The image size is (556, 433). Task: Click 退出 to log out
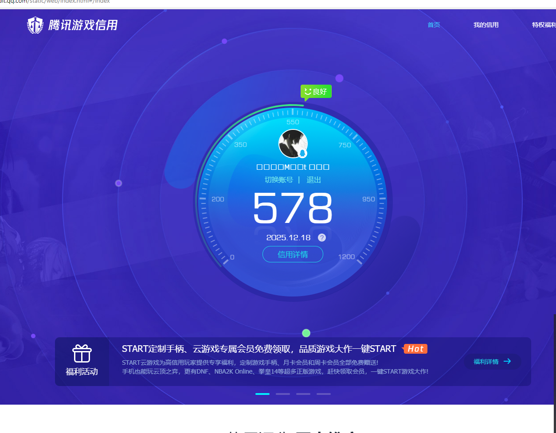313,180
